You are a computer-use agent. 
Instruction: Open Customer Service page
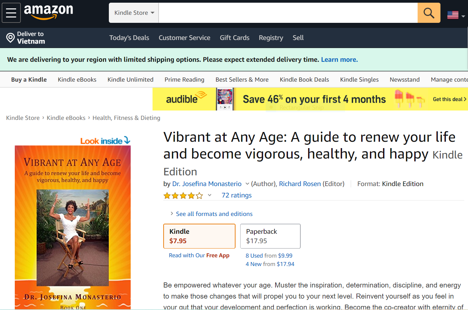pyautogui.click(x=184, y=38)
